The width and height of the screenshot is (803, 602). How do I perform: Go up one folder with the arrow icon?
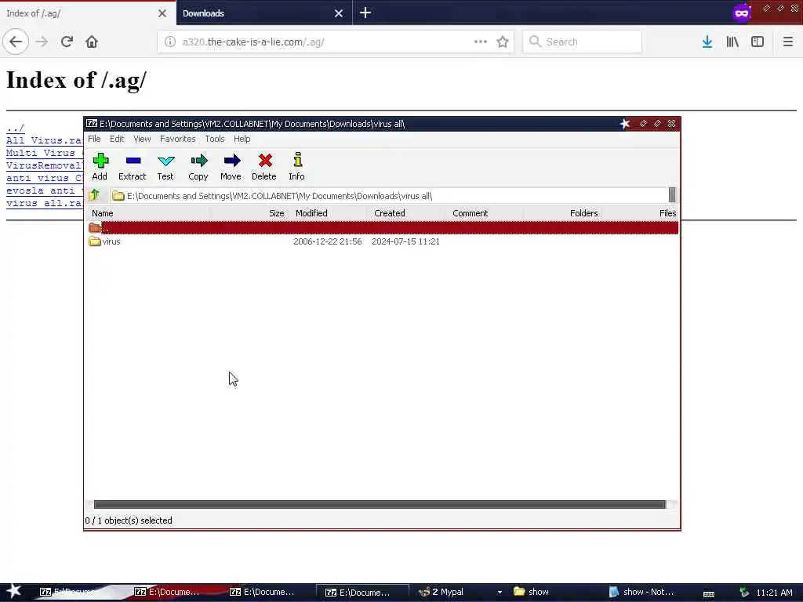coord(94,195)
